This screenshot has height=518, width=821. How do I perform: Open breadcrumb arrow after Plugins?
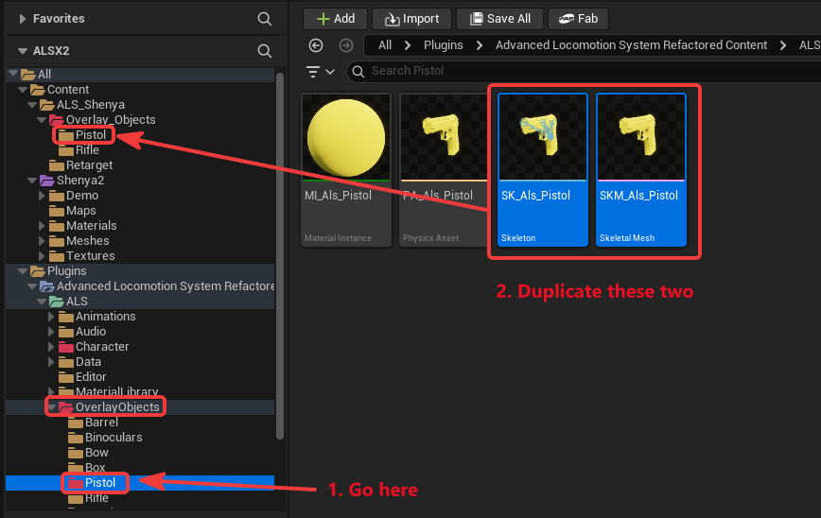coord(480,45)
